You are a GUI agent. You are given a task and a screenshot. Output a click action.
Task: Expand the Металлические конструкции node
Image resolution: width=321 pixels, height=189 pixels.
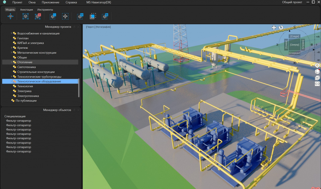pos(11,53)
